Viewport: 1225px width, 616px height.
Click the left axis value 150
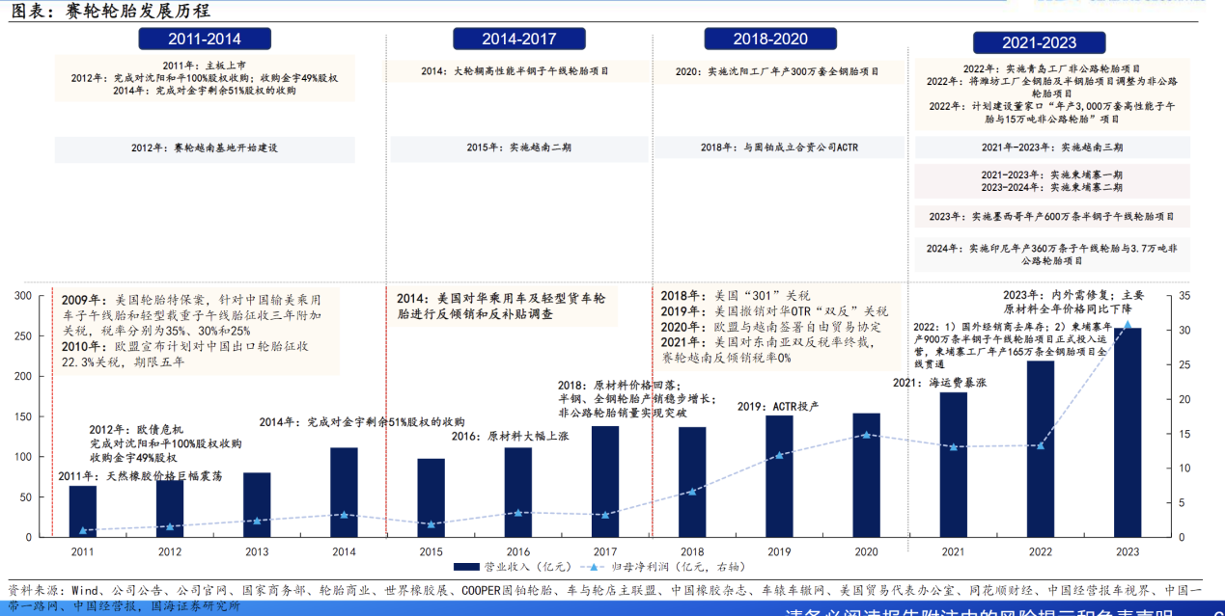pos(21,416)
